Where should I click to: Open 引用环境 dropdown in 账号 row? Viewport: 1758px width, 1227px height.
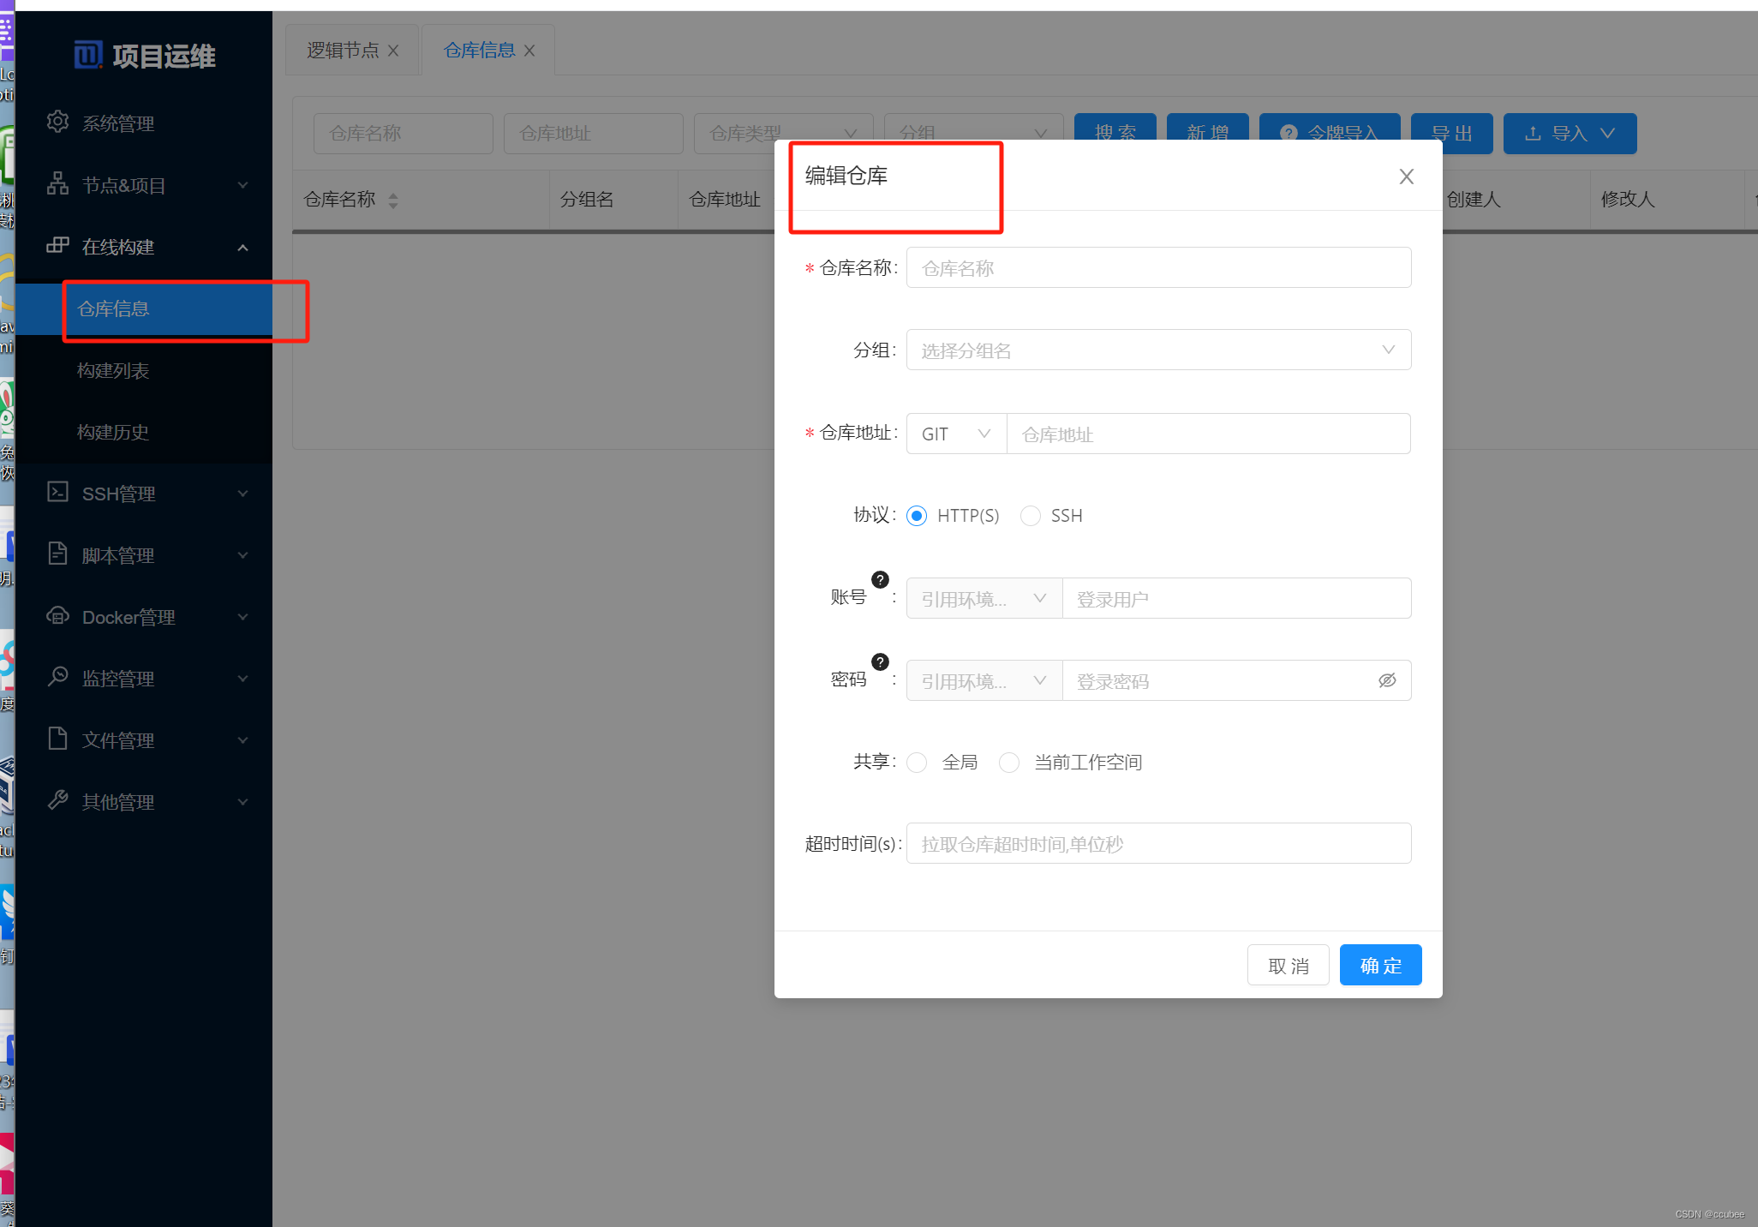pos(984,598)
